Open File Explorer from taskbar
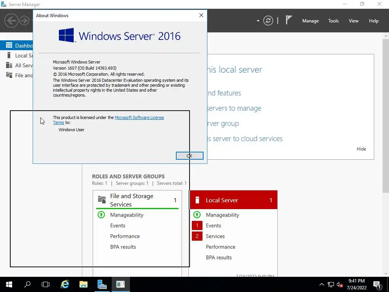 pos(83,284)
